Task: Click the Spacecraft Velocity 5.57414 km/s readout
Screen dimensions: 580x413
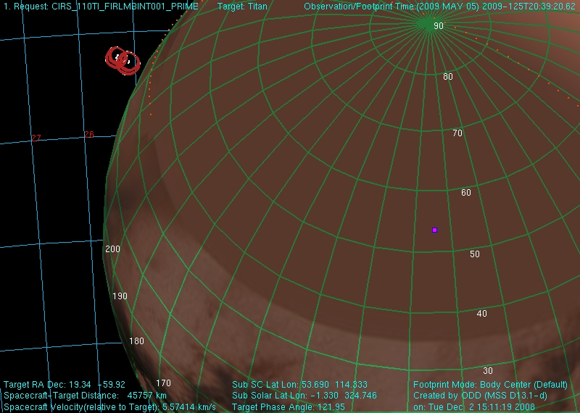Action: [109, 407]
